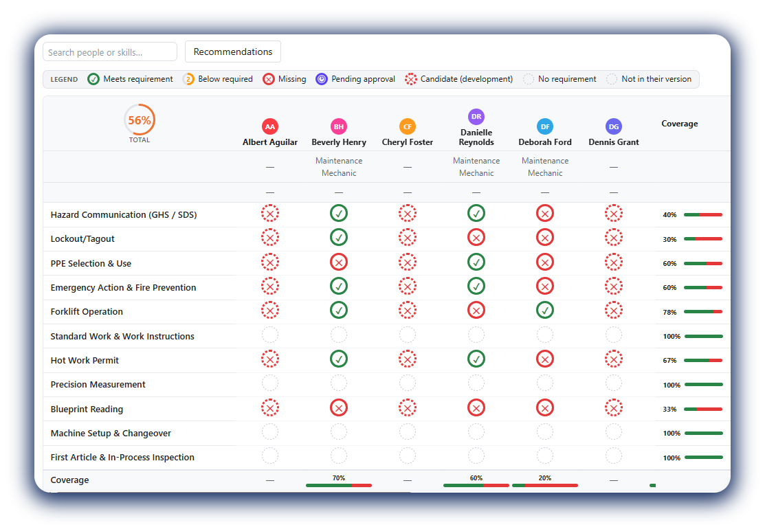Click the Missing legend red X icon
The image size is (765, 527).
point(268,79)
